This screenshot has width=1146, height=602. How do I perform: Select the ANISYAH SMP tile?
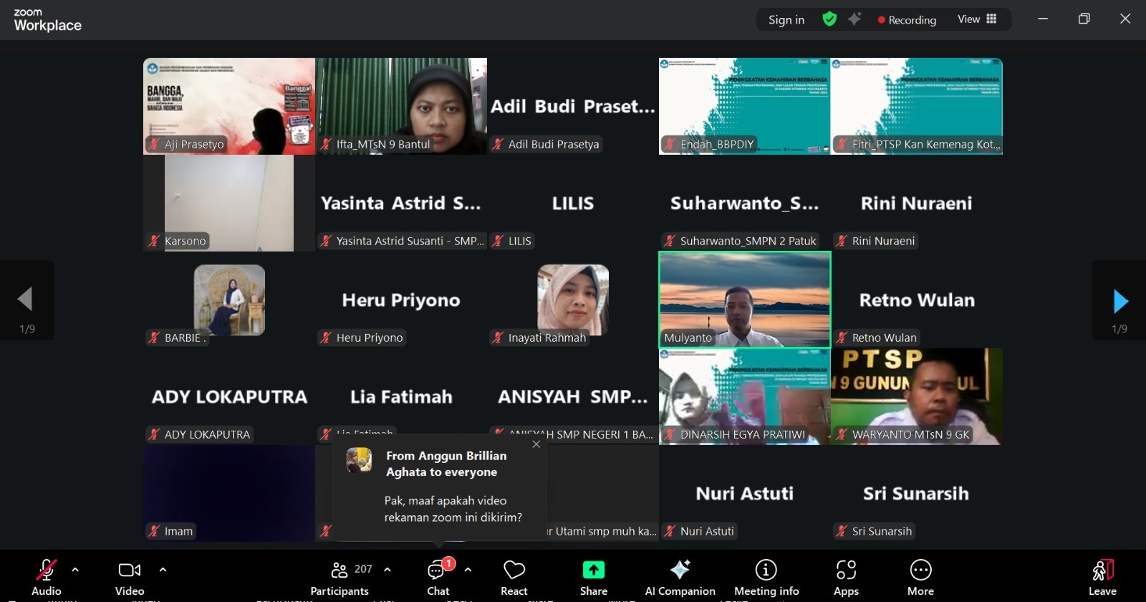click(x=573, y=396)
